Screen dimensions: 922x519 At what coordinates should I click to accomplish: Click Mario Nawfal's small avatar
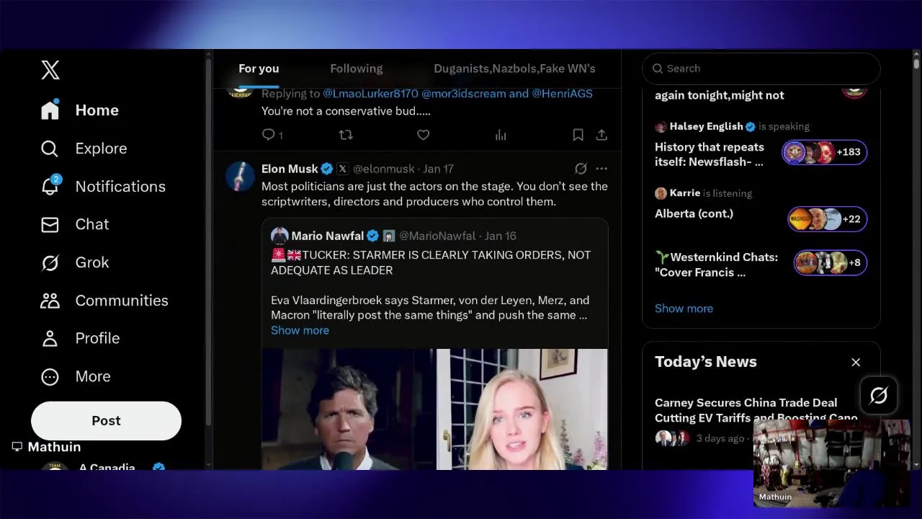pos(279,236)
